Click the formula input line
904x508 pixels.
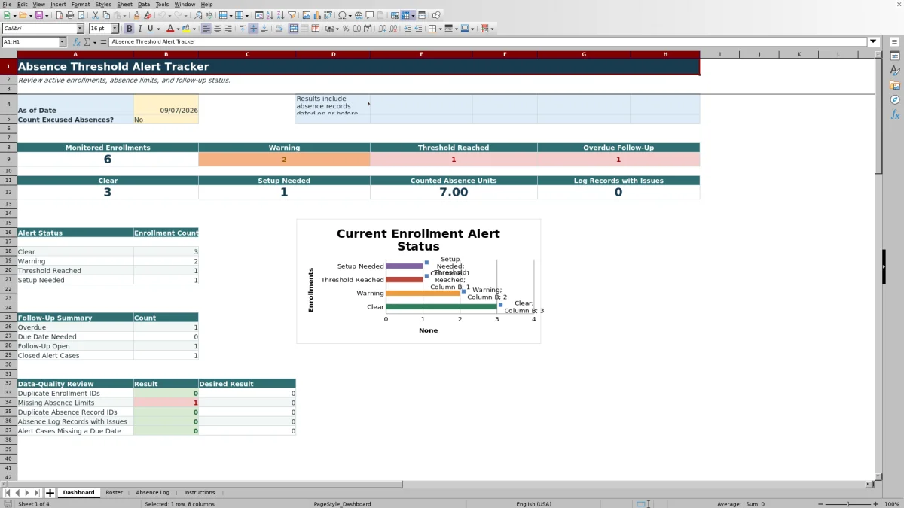click(x=487, y=42)
